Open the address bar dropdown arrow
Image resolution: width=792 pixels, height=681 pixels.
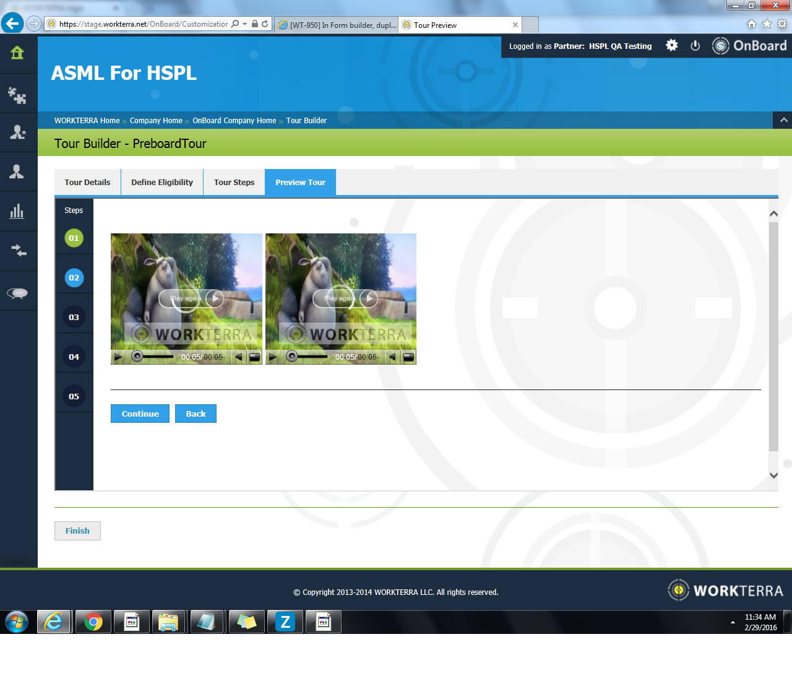(245, 24)
